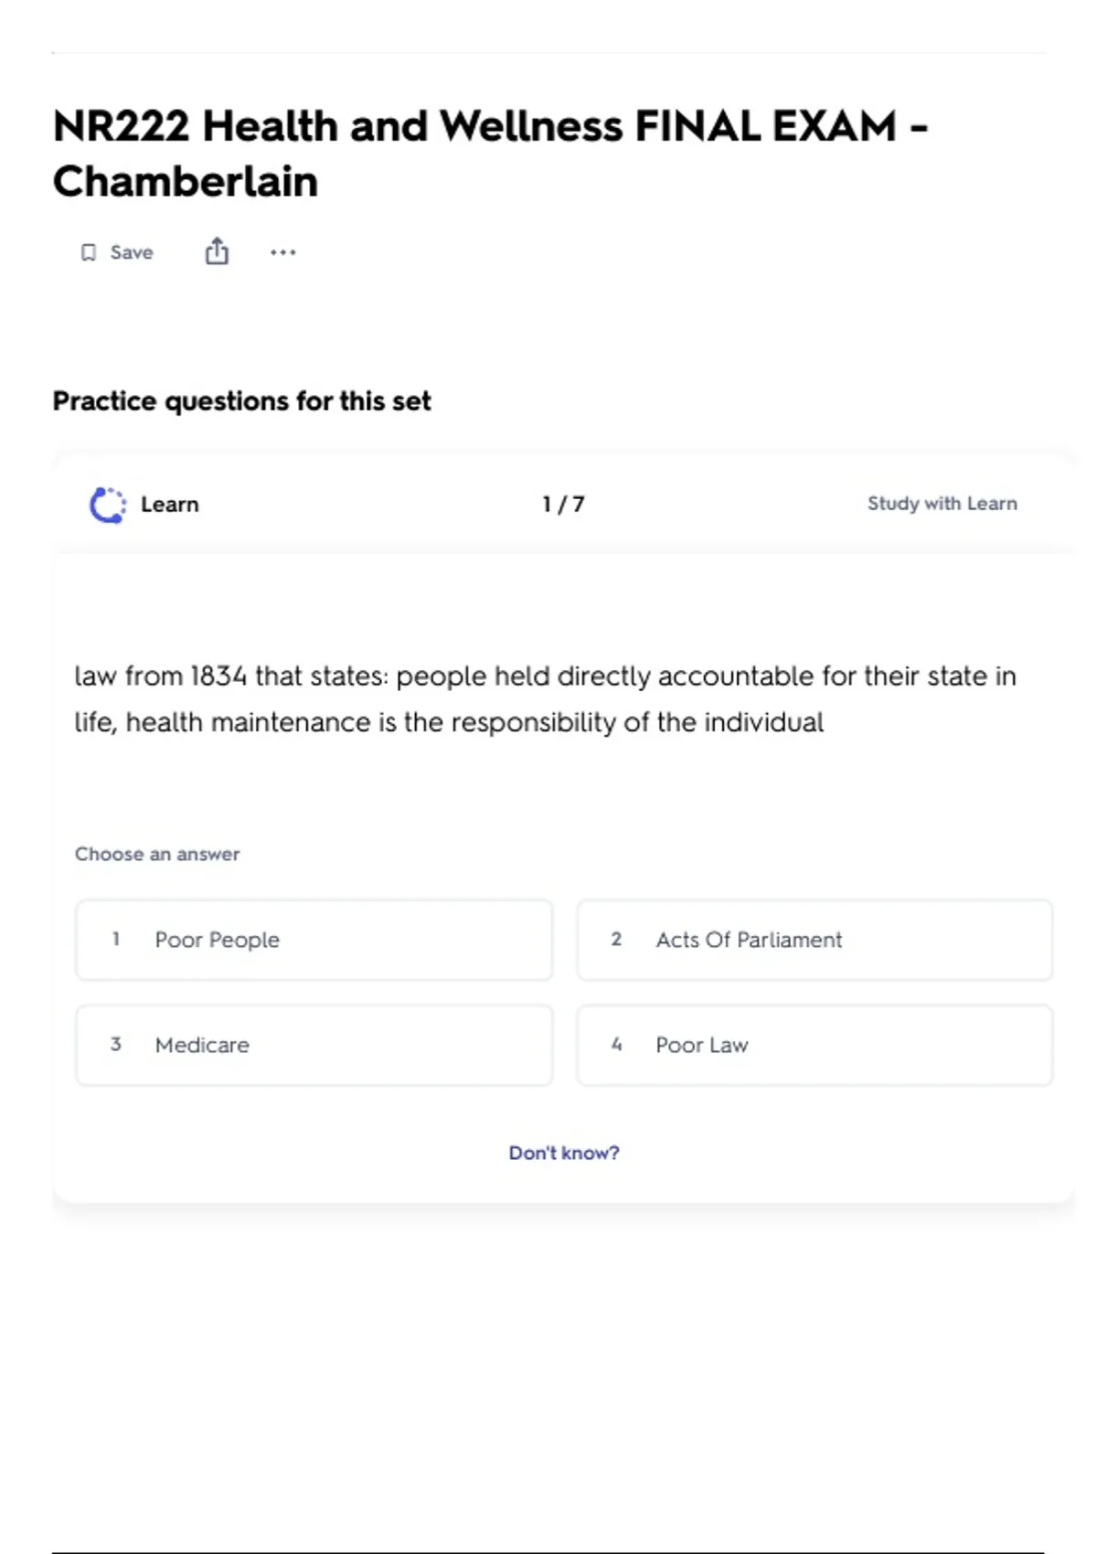
Task: Open the Study with Learn link
Action: pyautogui.click(x=942, y=504)
